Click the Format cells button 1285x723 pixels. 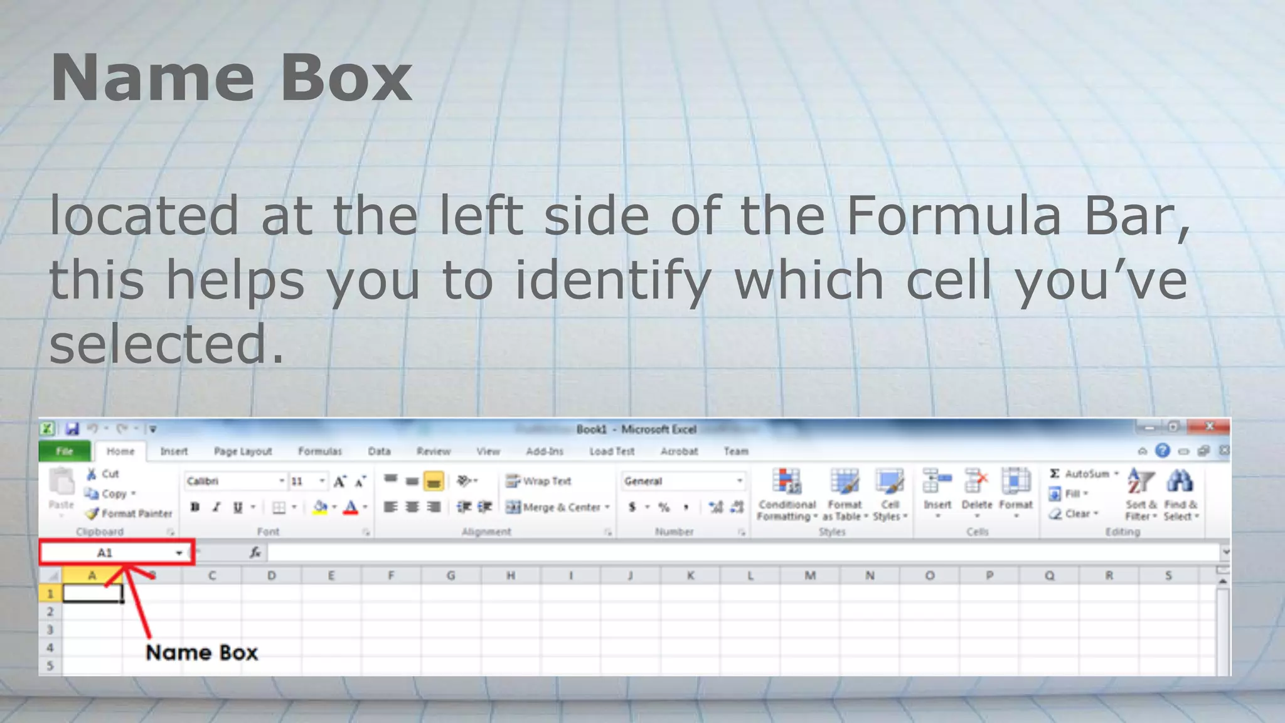coord(1016,493)
